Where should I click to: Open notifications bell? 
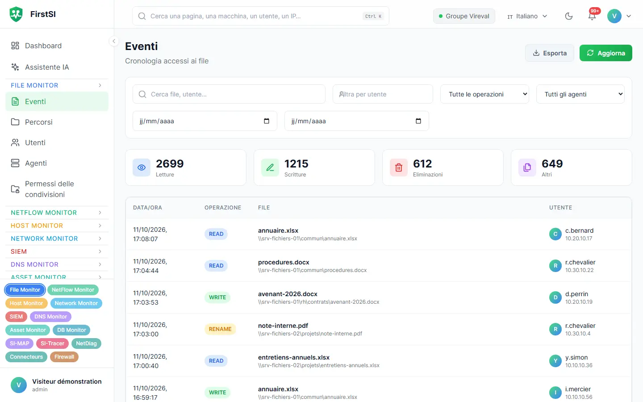click(592, 16)
